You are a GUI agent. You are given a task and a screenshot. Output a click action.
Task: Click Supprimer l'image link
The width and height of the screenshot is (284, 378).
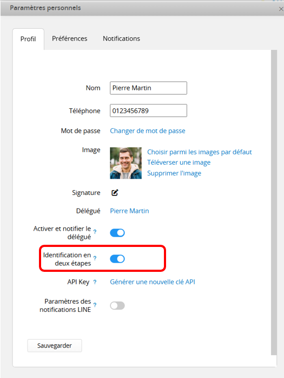174,173
